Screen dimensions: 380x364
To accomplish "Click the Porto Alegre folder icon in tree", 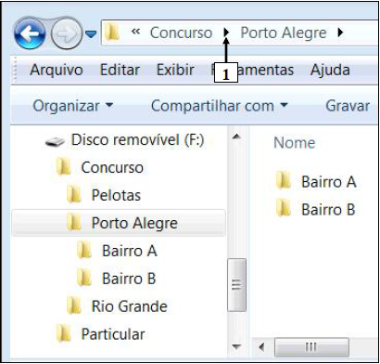I will 74,223.
